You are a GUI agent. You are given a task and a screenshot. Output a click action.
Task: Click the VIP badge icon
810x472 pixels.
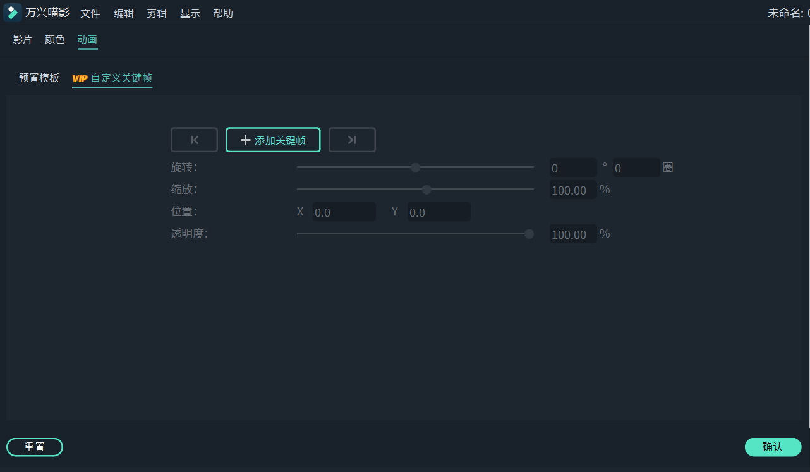point(80,78)
